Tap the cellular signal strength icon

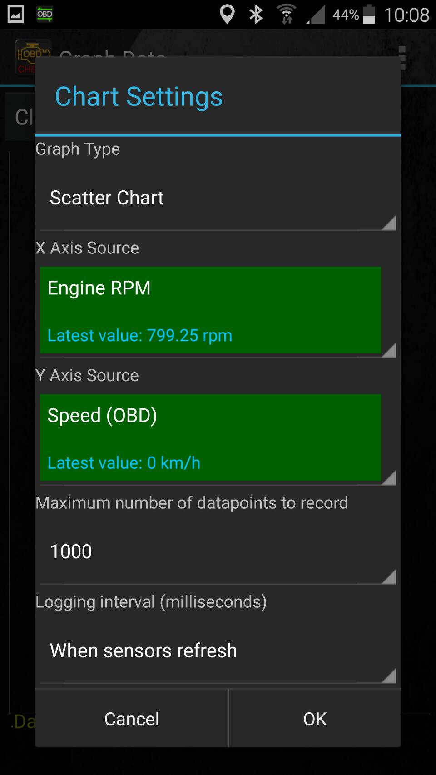pos(316,15)
